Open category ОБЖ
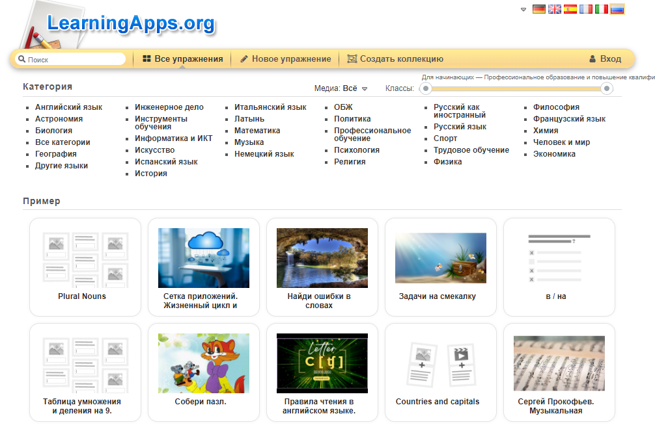This screenshot has width=655, height=442. [343, 107]
